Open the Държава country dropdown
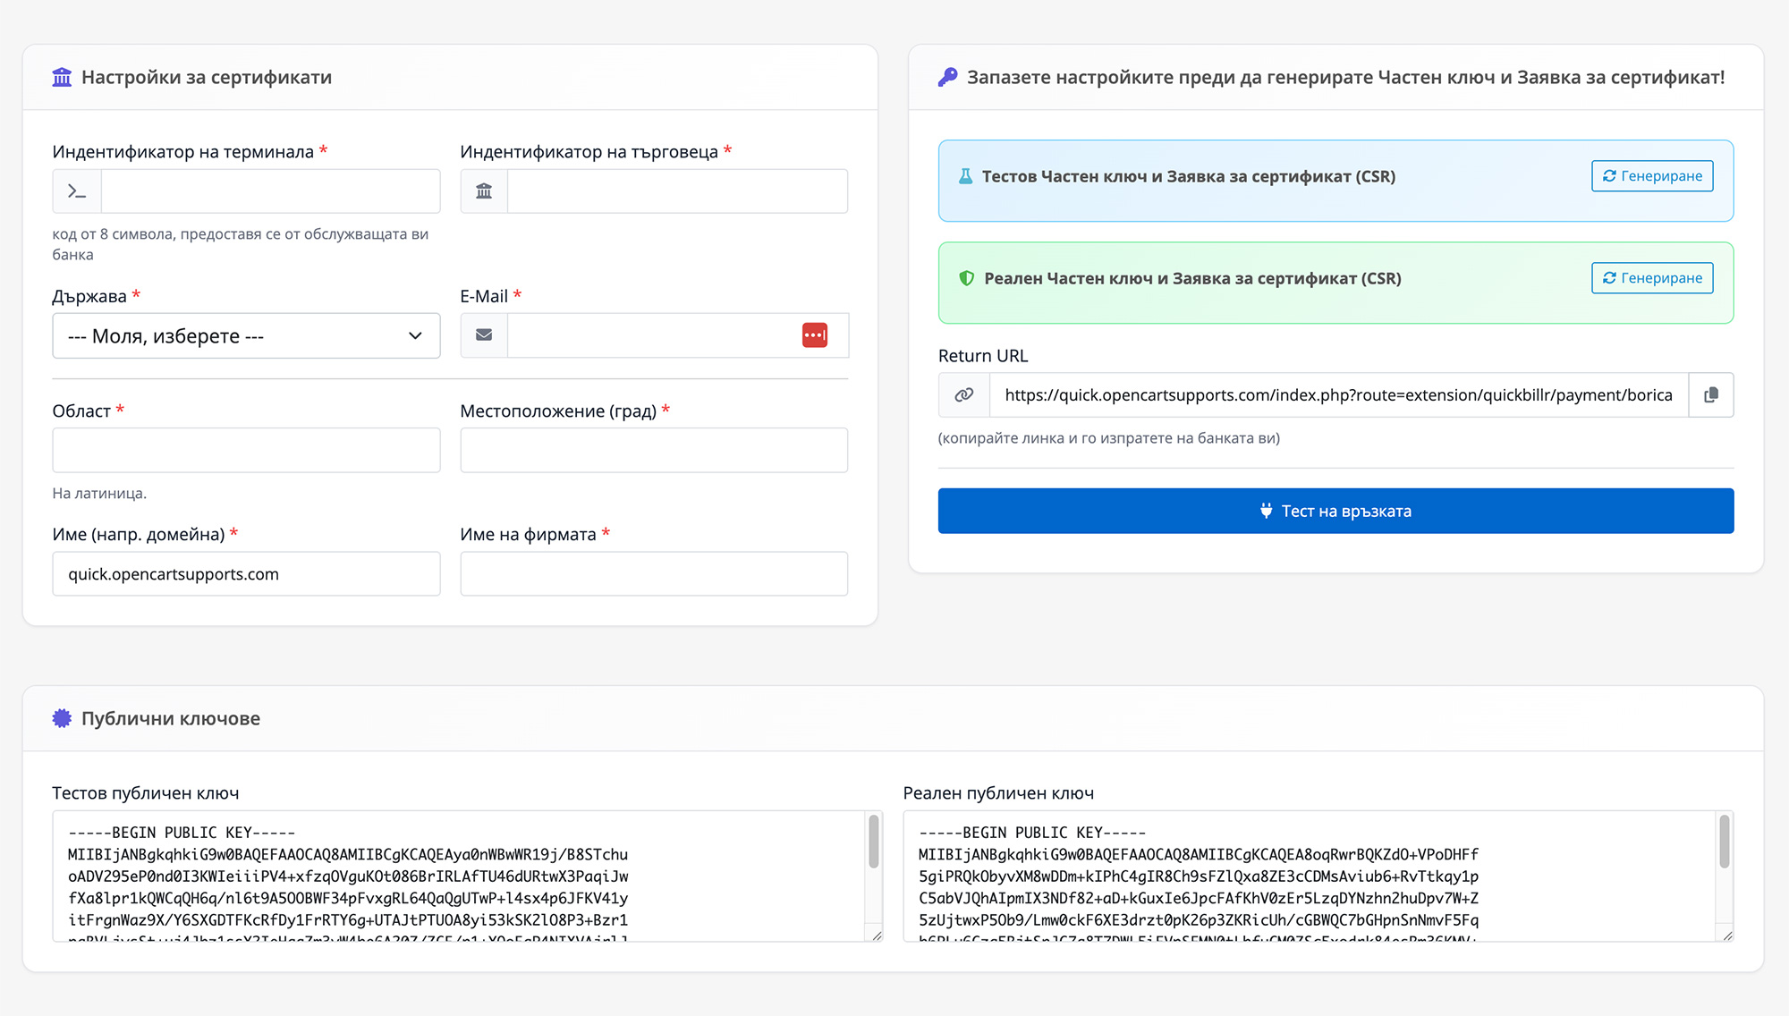1789x1016 pixels. click(x=246, y=336)
